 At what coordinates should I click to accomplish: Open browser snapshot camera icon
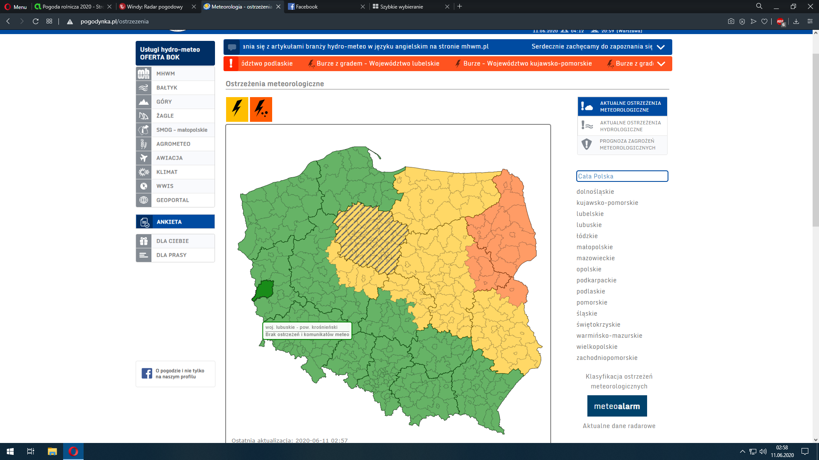pyautogui.click(x=731, y=21)
